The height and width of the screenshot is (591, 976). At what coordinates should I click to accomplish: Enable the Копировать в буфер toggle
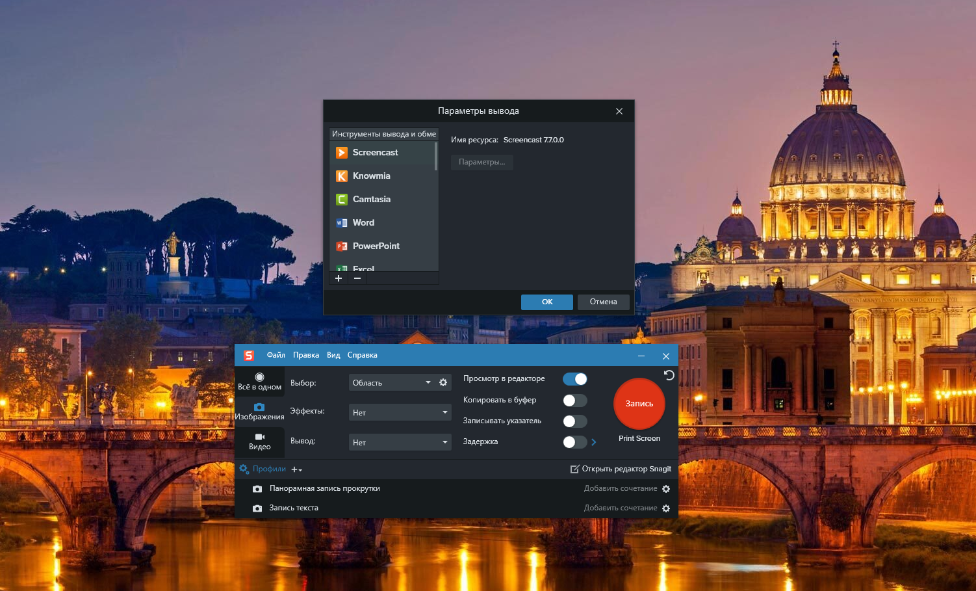tap(574, 400)
